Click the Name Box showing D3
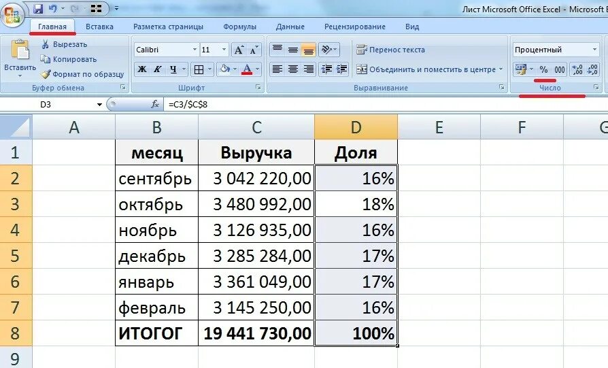 [x=46, y=105]
